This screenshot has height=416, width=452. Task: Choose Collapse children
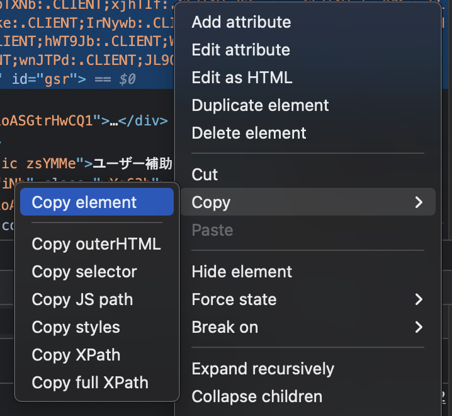[308, 396]
